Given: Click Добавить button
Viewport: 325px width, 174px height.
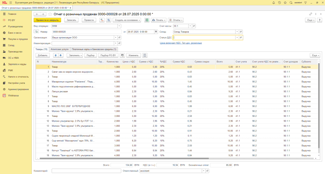Looking at the screenshot, I should tap(43, 55).
